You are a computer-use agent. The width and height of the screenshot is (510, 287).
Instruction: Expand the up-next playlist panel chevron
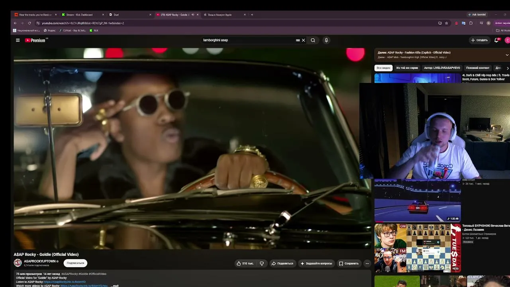tap(507, 55)
